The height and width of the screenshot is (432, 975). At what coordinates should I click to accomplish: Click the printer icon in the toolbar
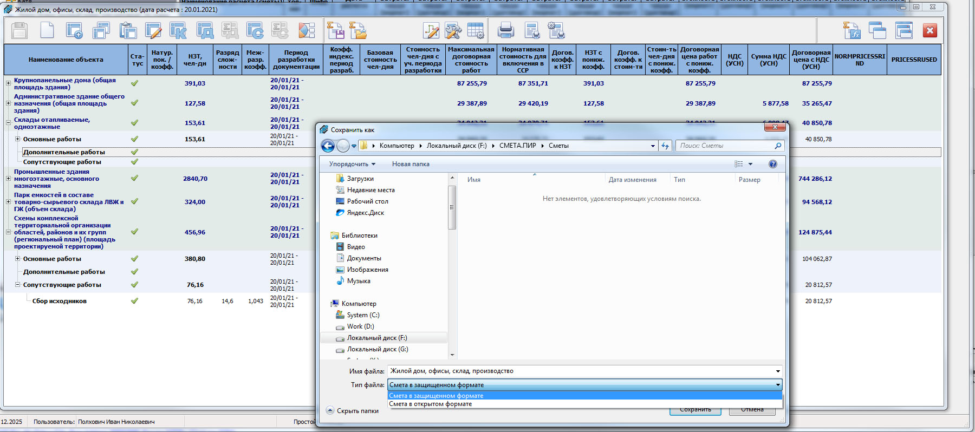pos(505,31)
